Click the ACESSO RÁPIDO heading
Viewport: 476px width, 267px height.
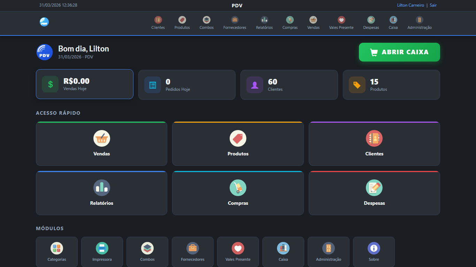pos(58,113)
